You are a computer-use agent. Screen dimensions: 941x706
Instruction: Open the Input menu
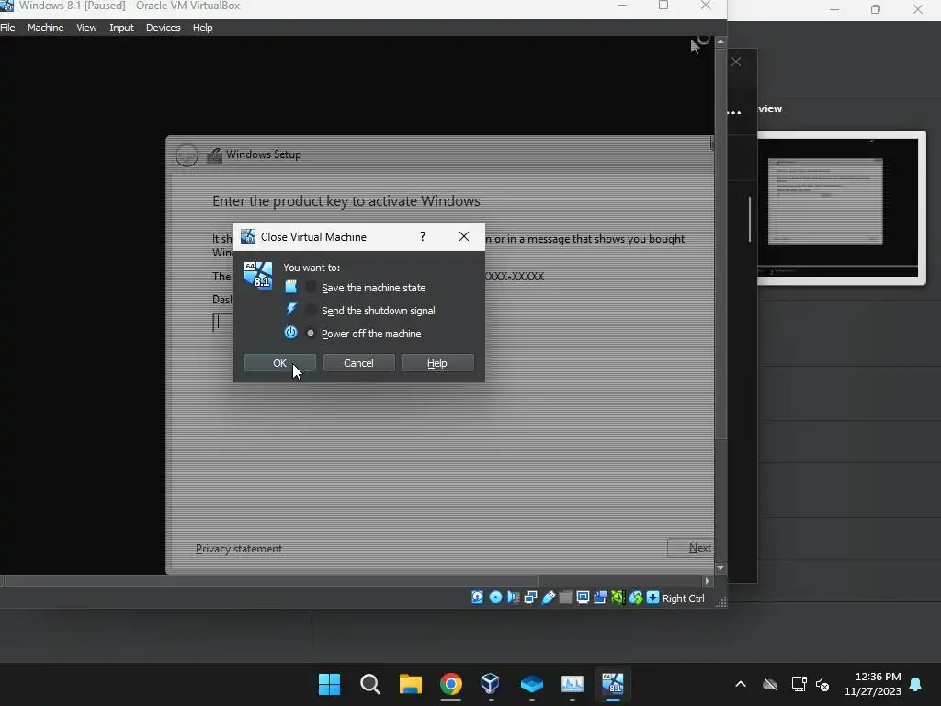[121, 28]
